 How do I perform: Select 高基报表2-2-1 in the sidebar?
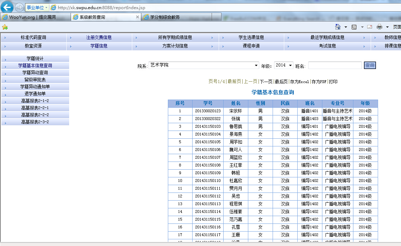click(35, 108)
